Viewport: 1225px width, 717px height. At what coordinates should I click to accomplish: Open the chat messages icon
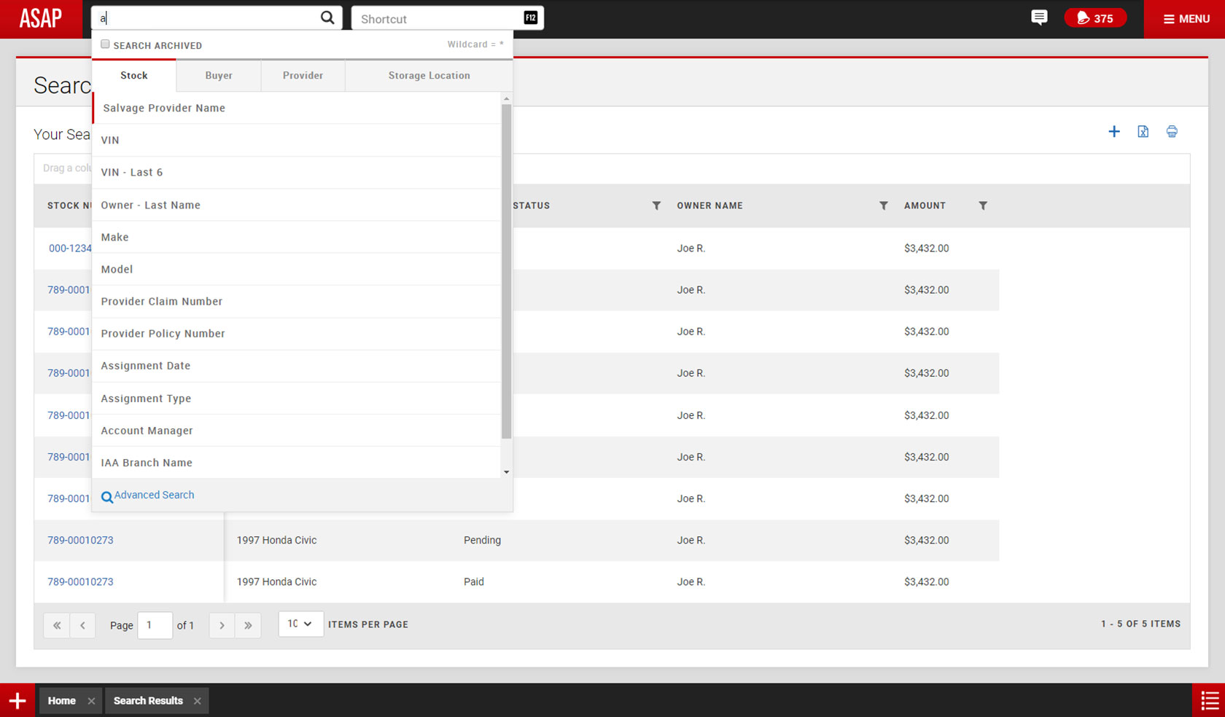click(1039, 17)
